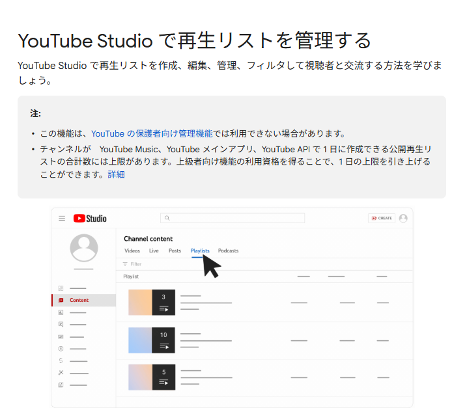The width and height of the screenshot is (467, 408).
Task: Open the account avatar in the header
Action: click(x=403, y=218)
